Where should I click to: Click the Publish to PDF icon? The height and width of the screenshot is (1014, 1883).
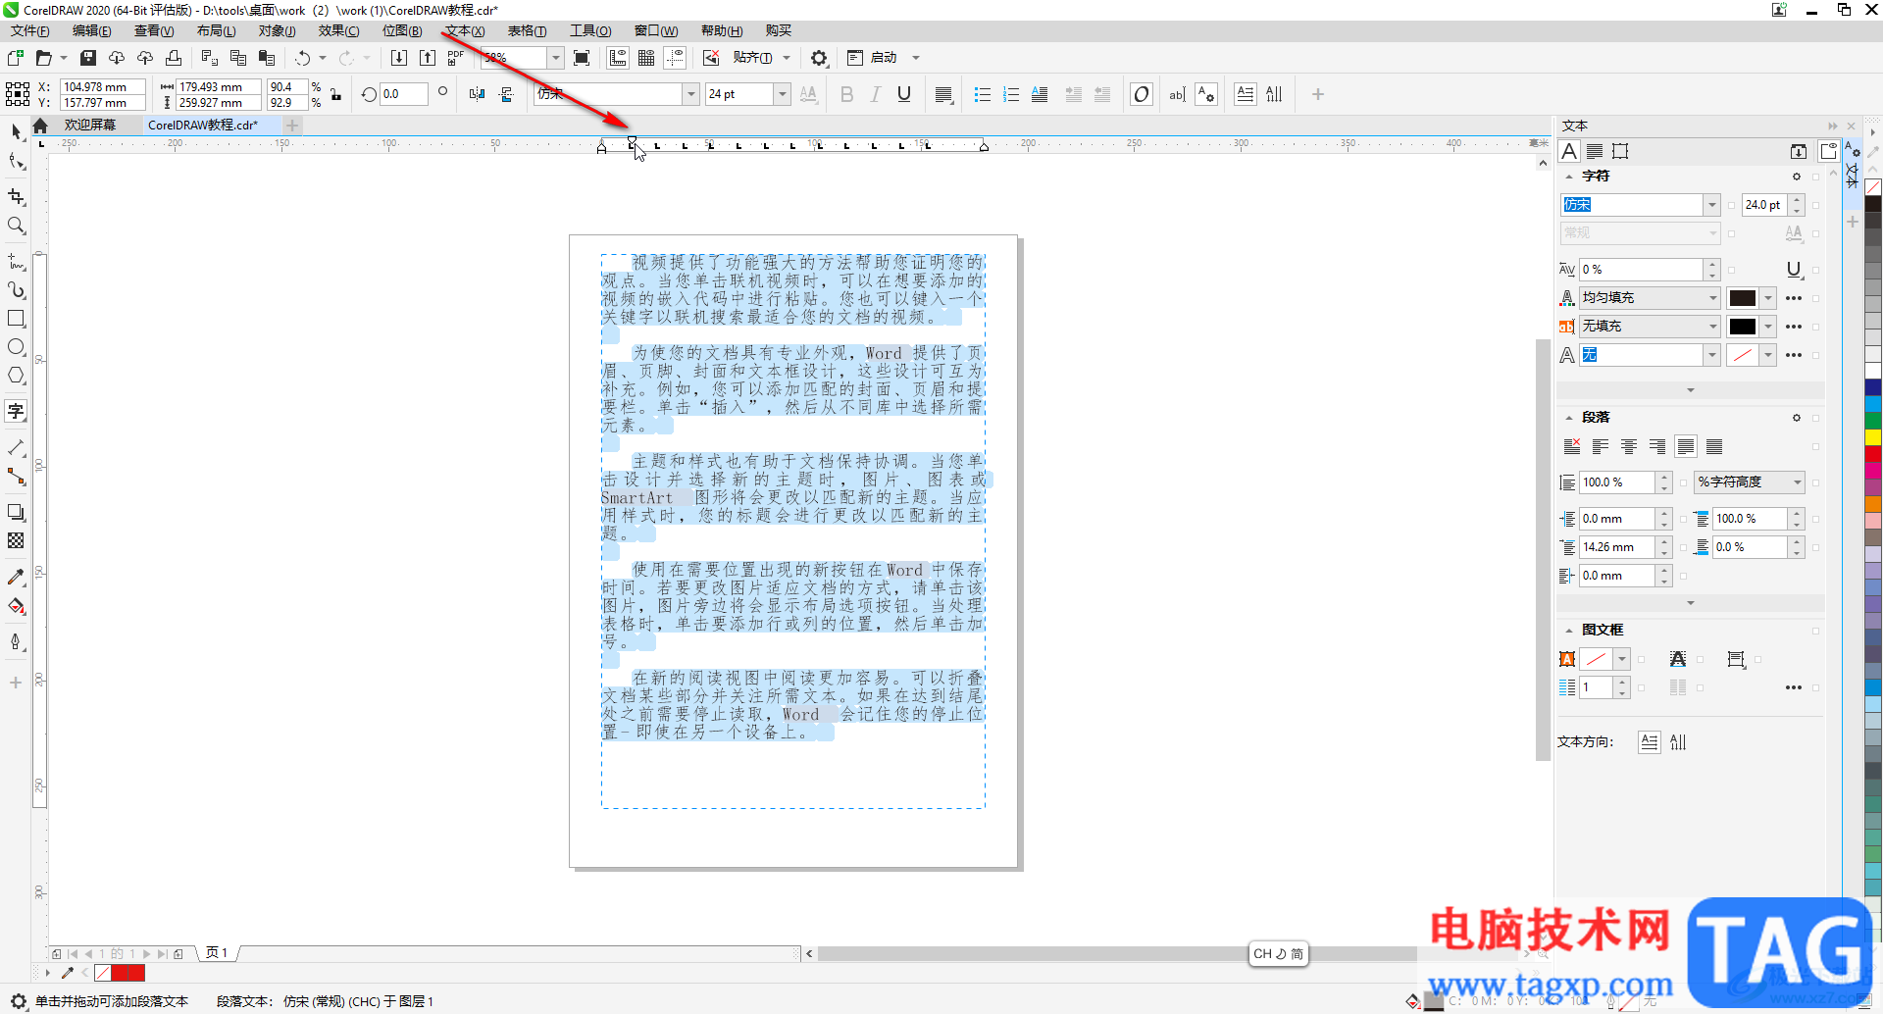click(x=456, y=58)
